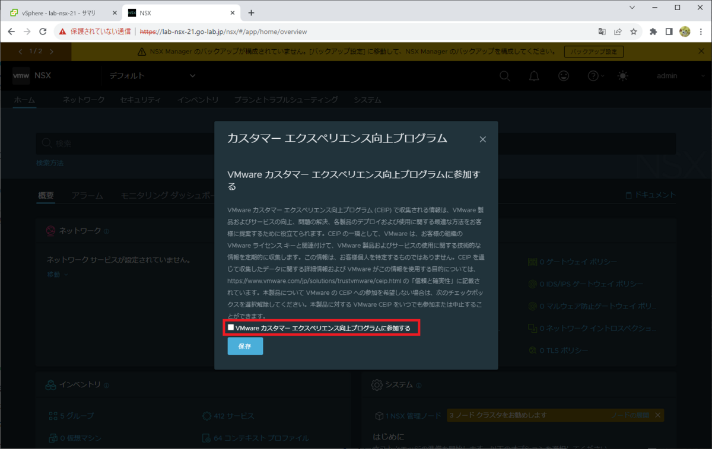Click the 保存 button in the dialog

[x=245, y=346]
